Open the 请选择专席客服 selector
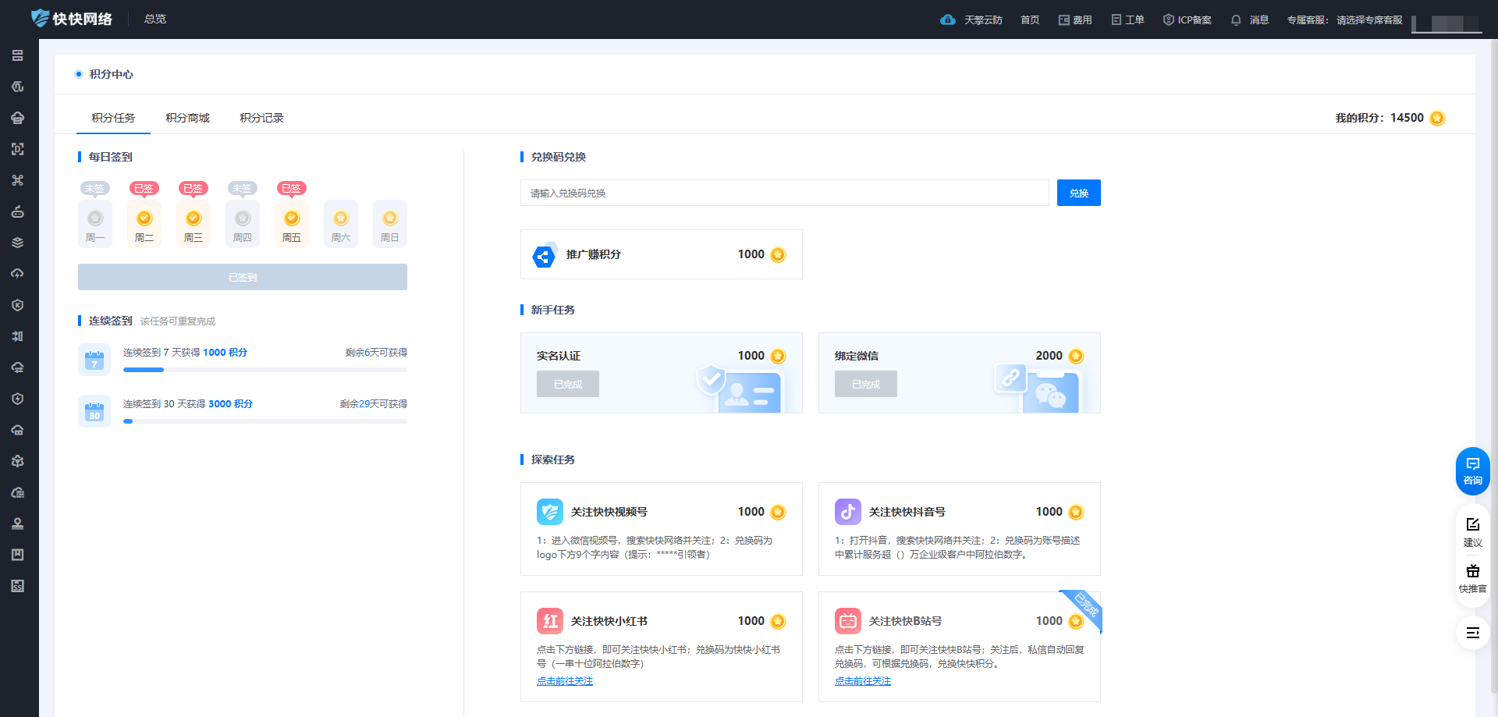 (x=1369, y=20)
